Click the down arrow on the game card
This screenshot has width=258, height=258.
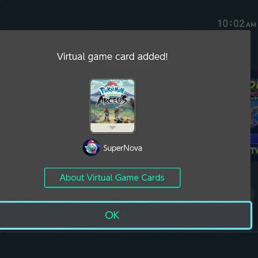pyautogui.click(x=112, y=128)
